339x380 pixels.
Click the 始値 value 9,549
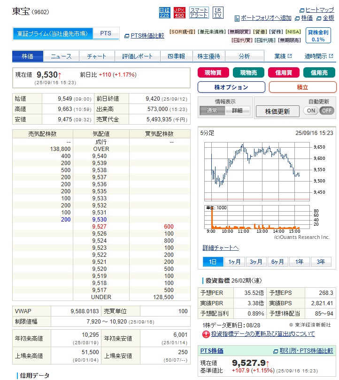(65, 99)
